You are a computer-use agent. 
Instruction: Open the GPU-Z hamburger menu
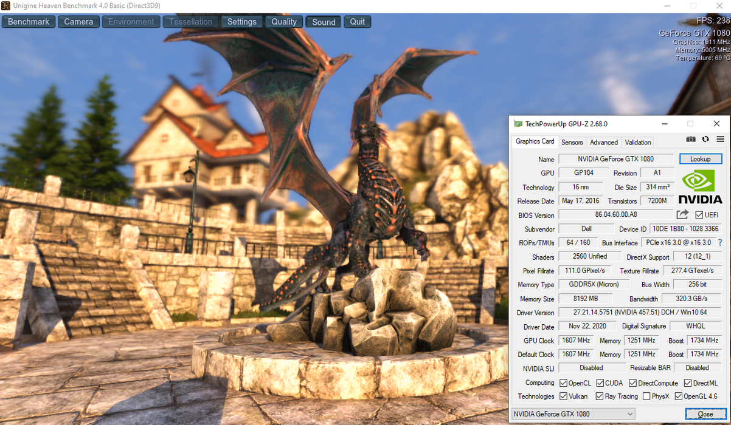721,139
